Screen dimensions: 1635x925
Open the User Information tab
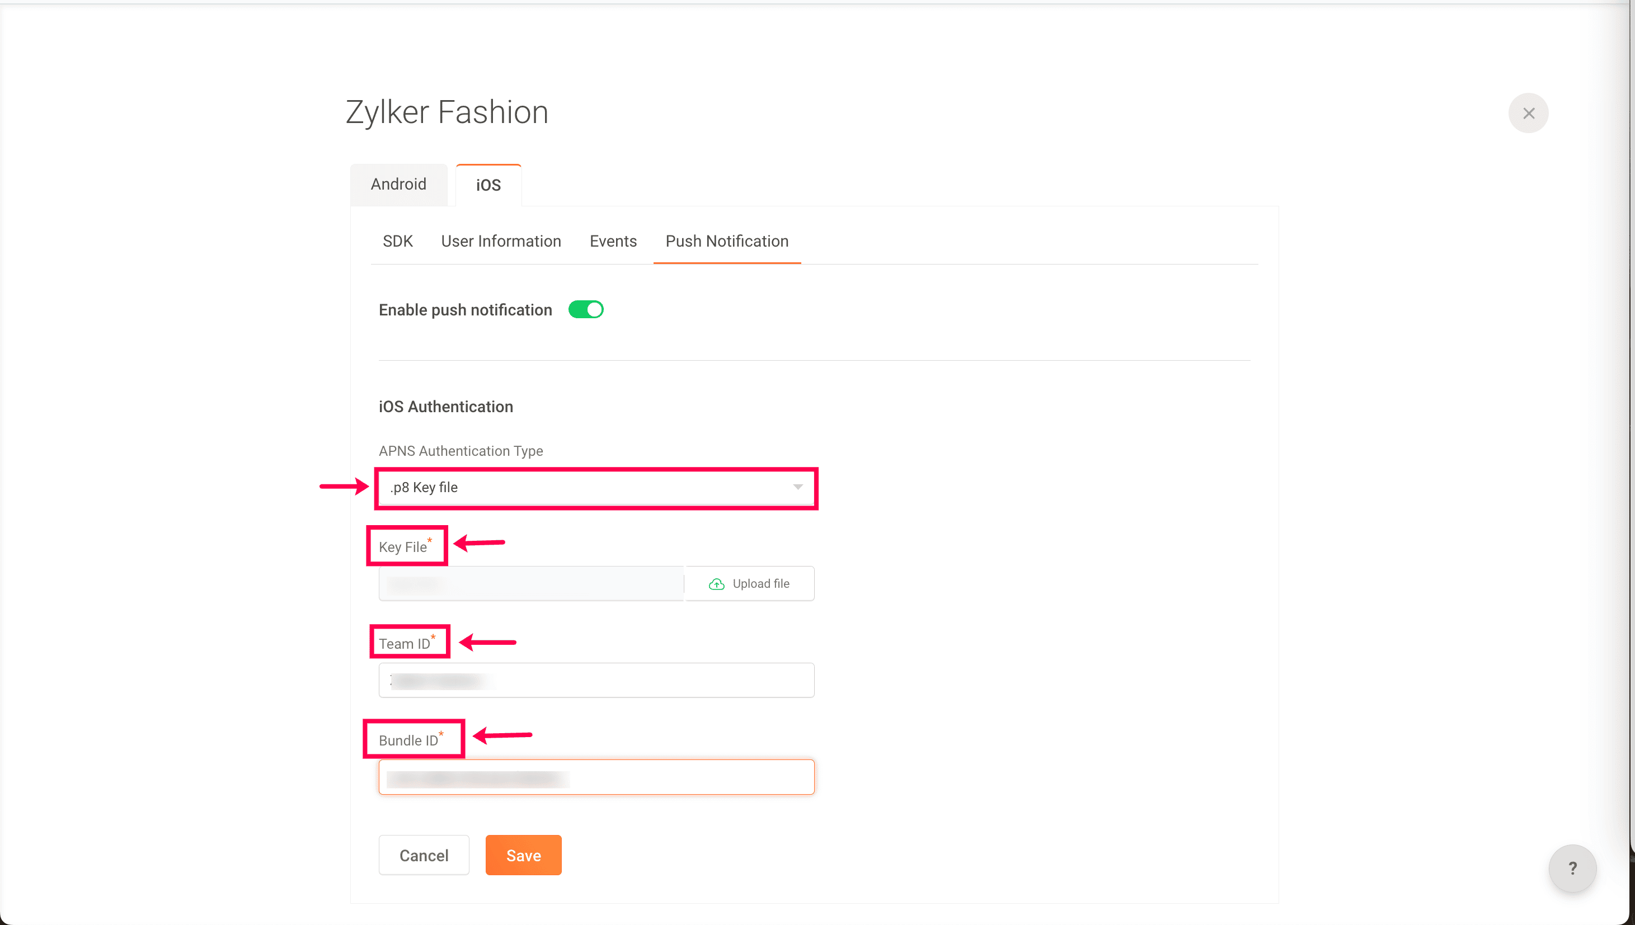501,242
